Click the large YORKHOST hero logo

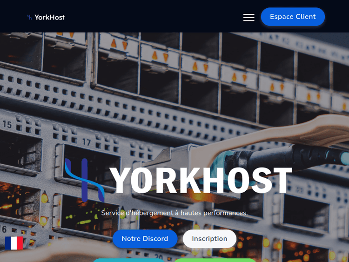[x=178, y=180]
